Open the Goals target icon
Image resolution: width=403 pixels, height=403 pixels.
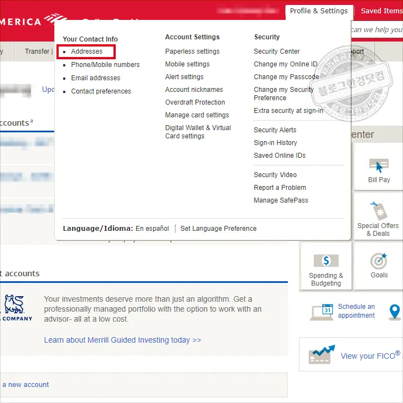(379, 261)
